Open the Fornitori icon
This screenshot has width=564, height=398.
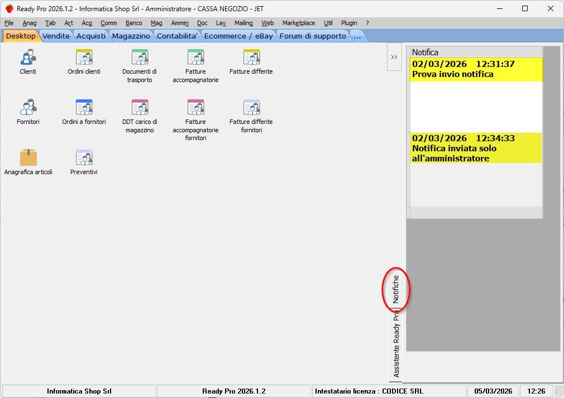pos(28,108)
